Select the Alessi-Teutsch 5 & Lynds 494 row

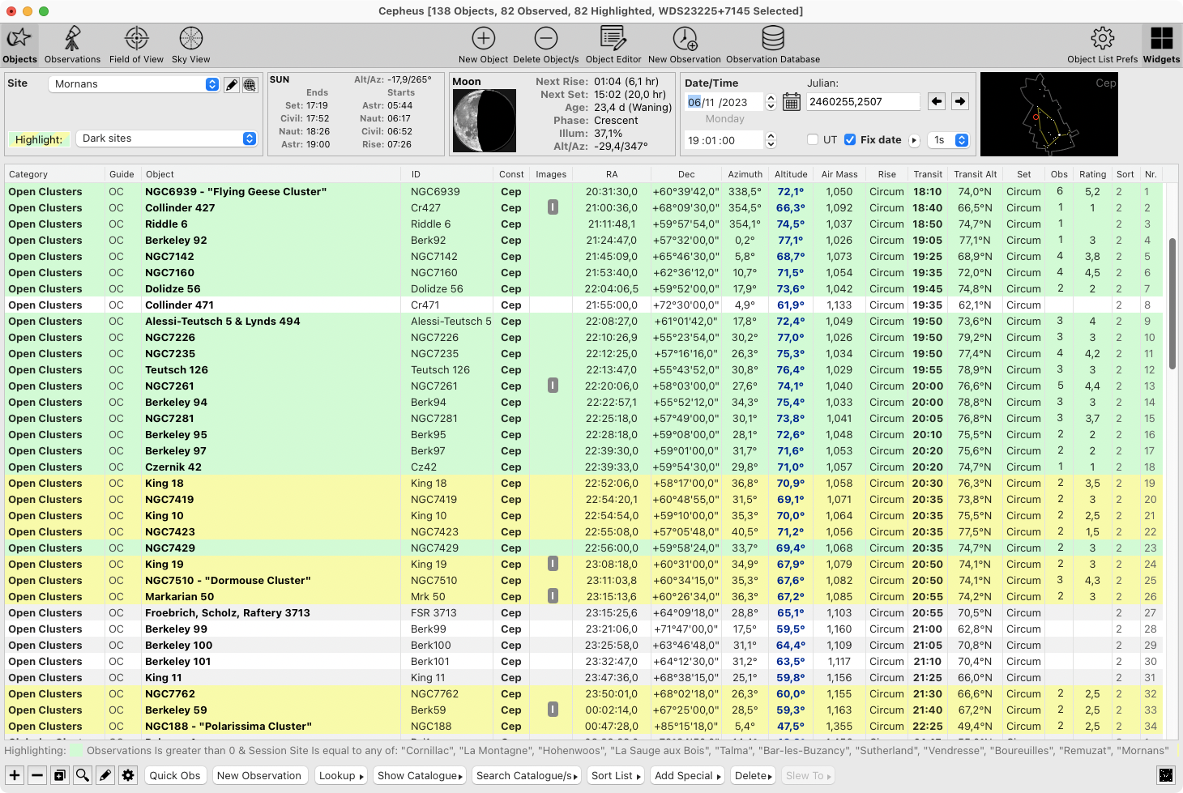[583, 321]
